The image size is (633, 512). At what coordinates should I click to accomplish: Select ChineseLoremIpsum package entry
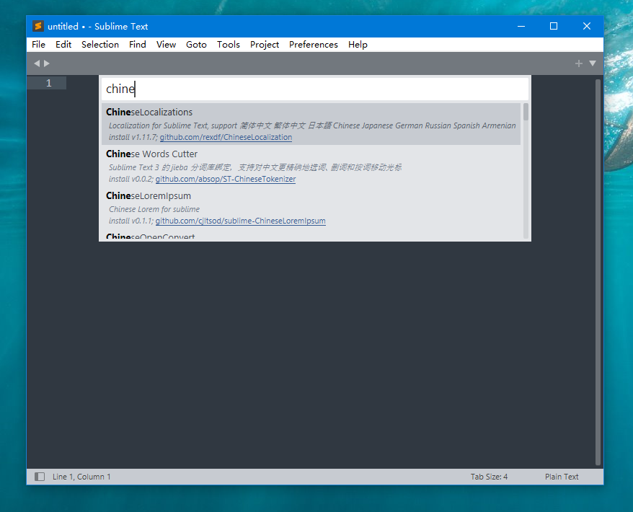[x=311, y=208]
